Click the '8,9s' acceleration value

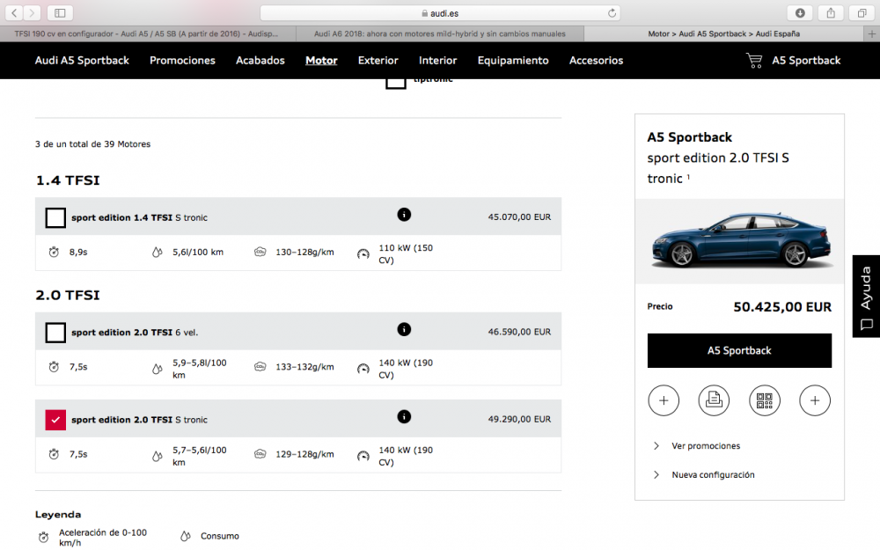pyautogui.click(x=78, y=252)
